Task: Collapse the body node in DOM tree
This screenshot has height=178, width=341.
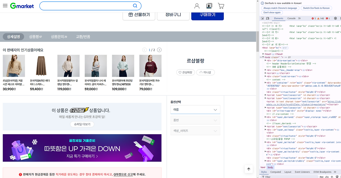Action: (263, 57)
